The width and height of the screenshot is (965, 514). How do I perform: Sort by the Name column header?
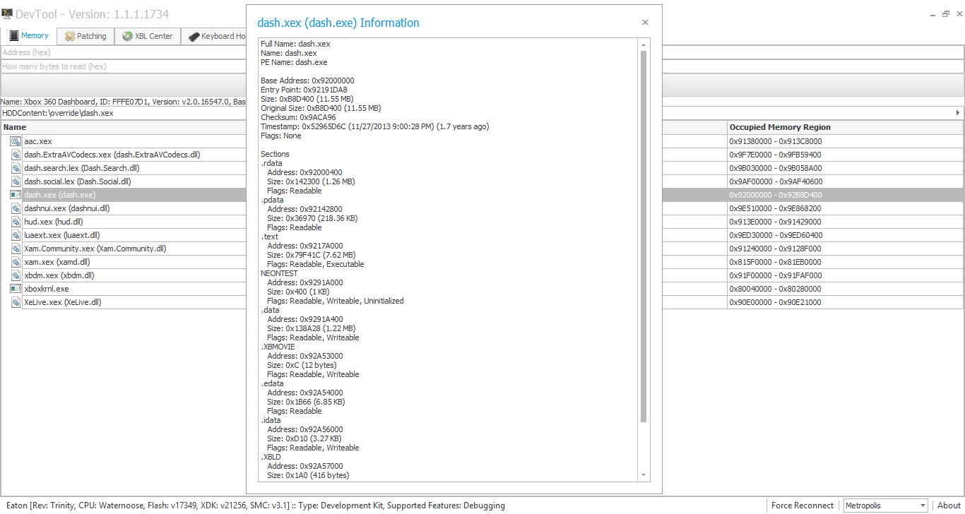124,127
